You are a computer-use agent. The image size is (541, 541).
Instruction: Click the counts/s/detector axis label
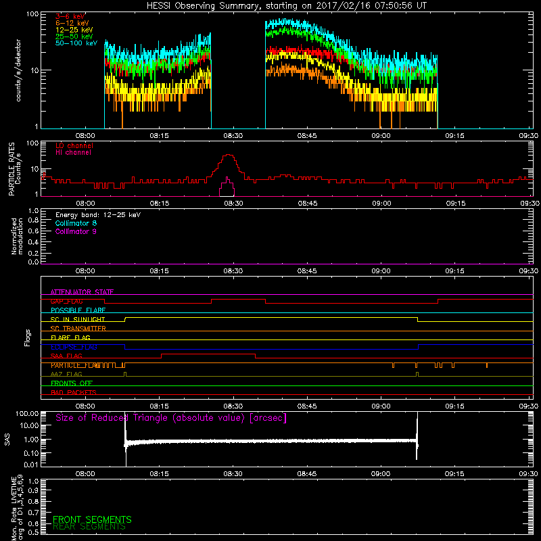point(18,70)
